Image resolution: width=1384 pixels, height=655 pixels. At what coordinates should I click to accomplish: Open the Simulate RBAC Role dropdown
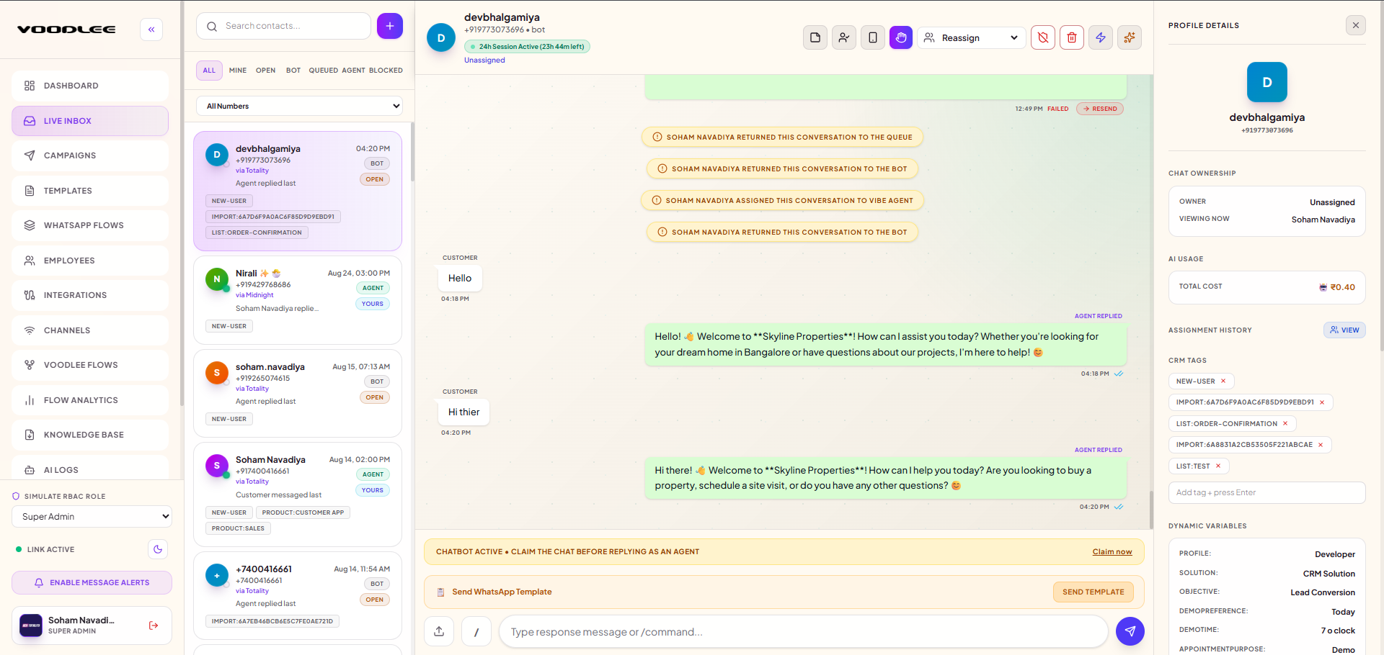click(92, 516)
